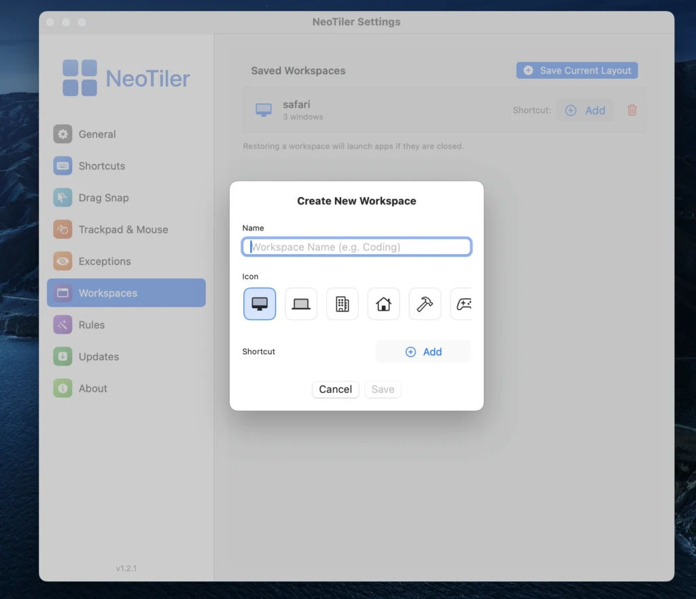
Task: Click the 'safari' workspace name
Action: pos(296,104)
